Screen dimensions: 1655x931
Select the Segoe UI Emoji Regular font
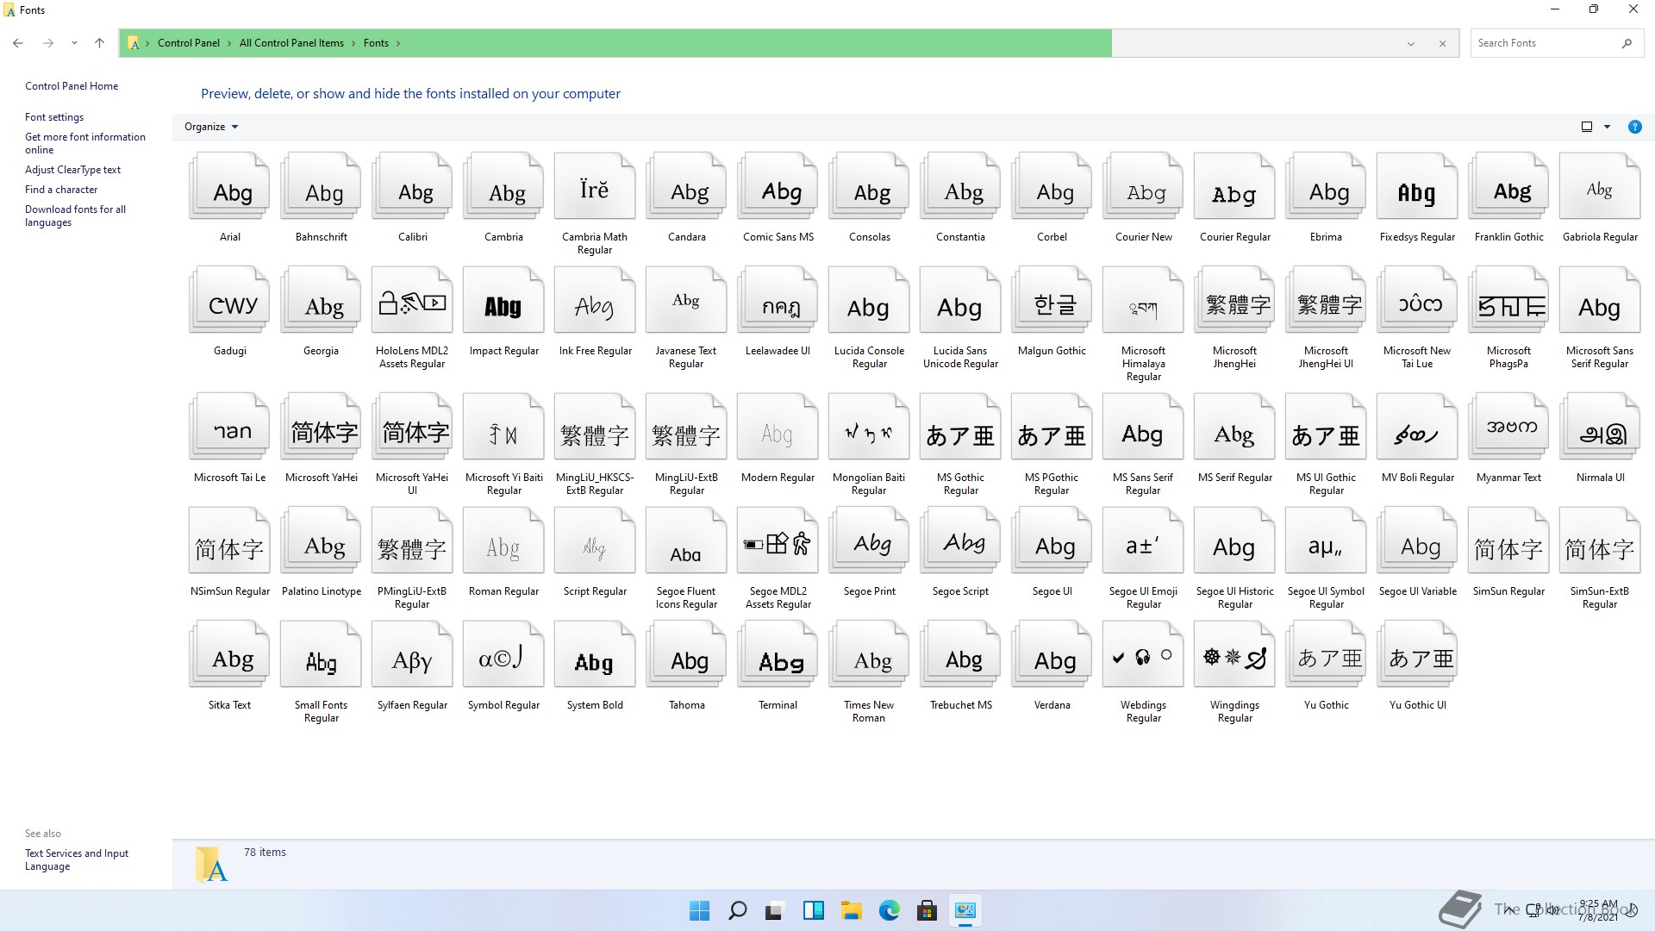(1143, 541)
